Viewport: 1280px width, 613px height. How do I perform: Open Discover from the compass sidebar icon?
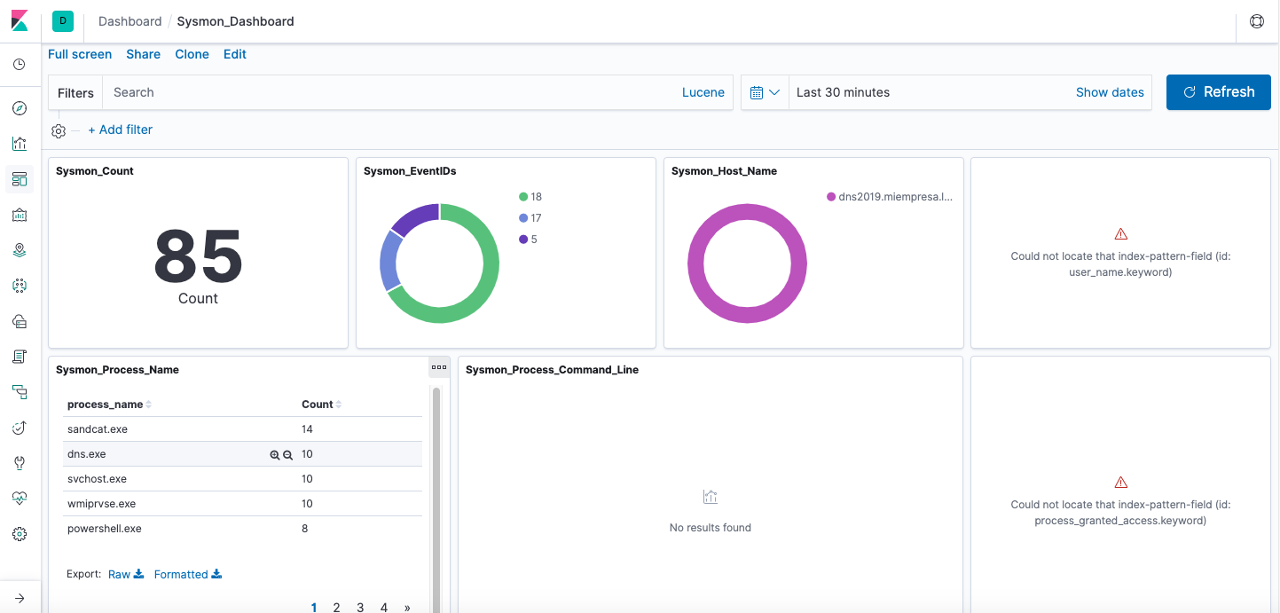[20, 108]
